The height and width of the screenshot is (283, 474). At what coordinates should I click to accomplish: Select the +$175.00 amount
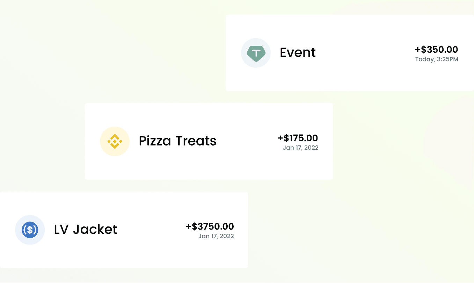point(298,138)
